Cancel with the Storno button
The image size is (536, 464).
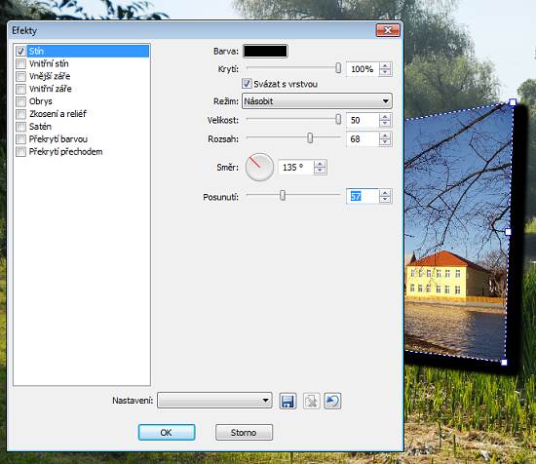coord(244,433)
